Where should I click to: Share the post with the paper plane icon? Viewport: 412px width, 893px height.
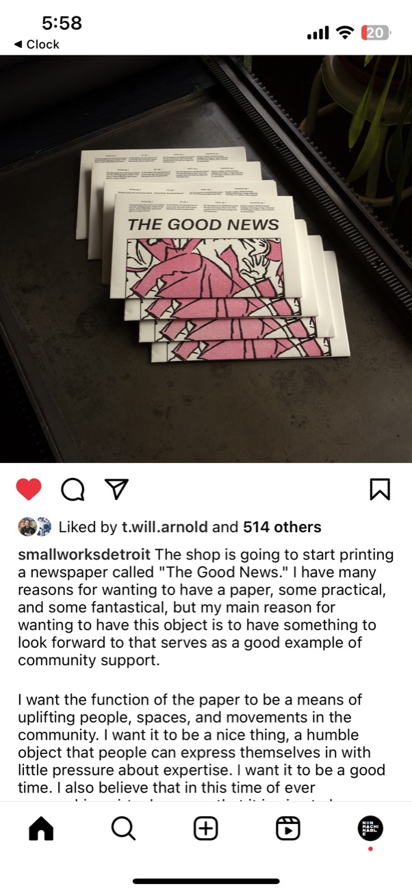[116, 488]
